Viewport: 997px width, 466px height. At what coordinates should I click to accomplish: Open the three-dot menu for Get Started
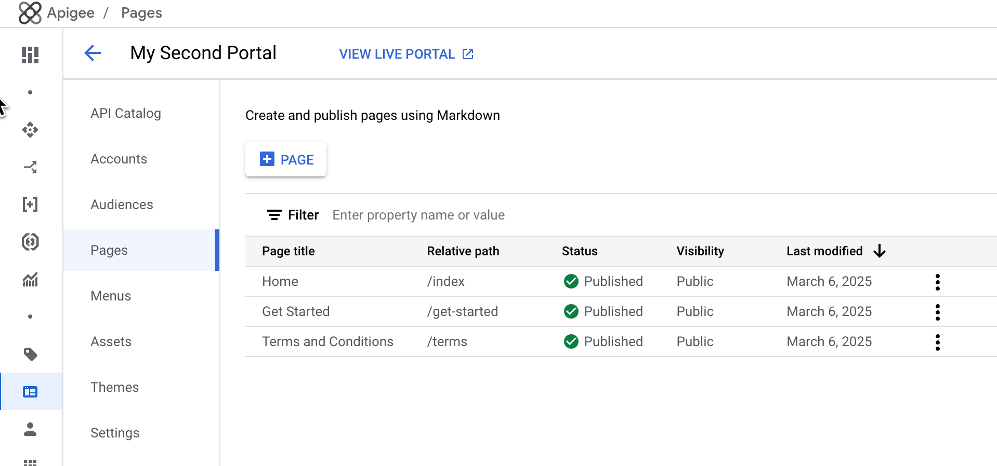coord(937,312)
